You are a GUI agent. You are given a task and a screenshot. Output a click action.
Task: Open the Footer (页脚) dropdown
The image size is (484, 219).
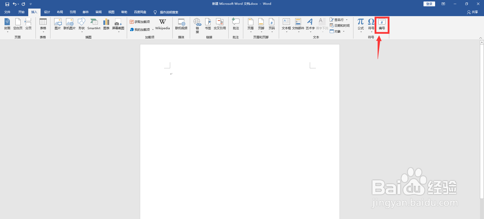261,25
